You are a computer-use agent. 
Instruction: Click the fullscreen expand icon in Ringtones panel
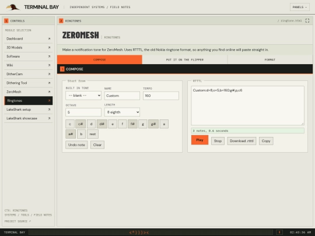307,20
